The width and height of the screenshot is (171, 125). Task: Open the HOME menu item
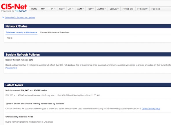pos(34,9)
